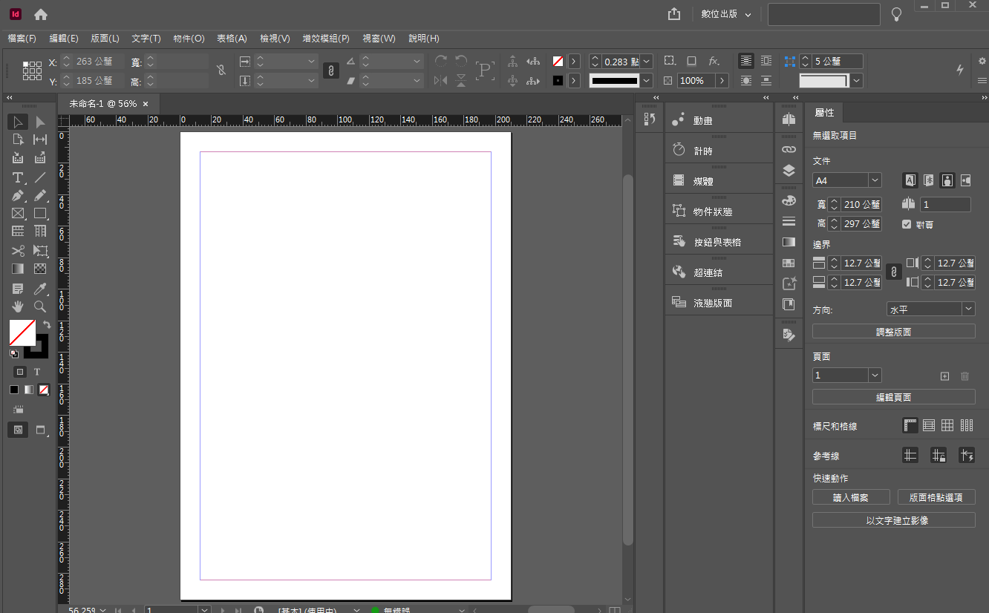Click the Home icon
The image size is (989, 613).
pyautogui.click(x=41, y=15)
